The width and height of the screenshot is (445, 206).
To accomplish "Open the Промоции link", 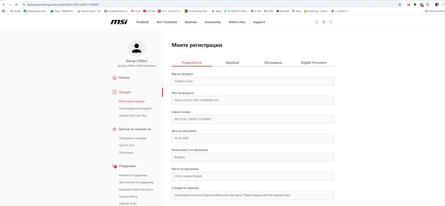I will (126, 153).
